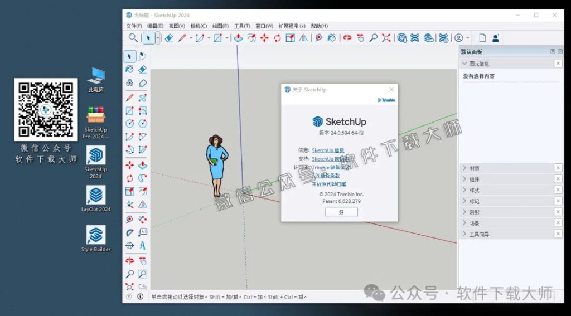Collapse the 图元信息 panel
The height and width of the screenshot is (316, 571).
[464, 64]
